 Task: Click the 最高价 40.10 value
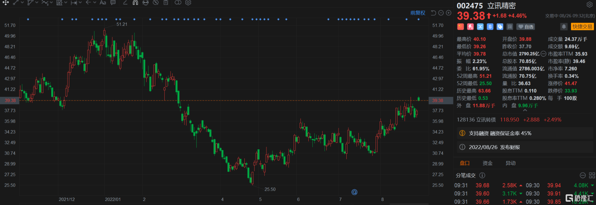click(x=480, y=39)
